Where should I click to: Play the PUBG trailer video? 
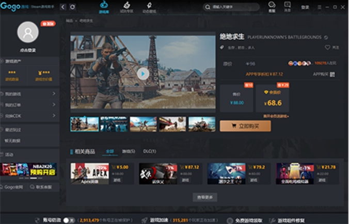[x=143, y=74]
